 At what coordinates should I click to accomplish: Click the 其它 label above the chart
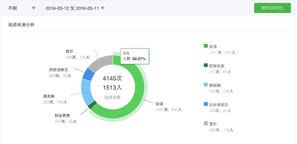[69, 51]
